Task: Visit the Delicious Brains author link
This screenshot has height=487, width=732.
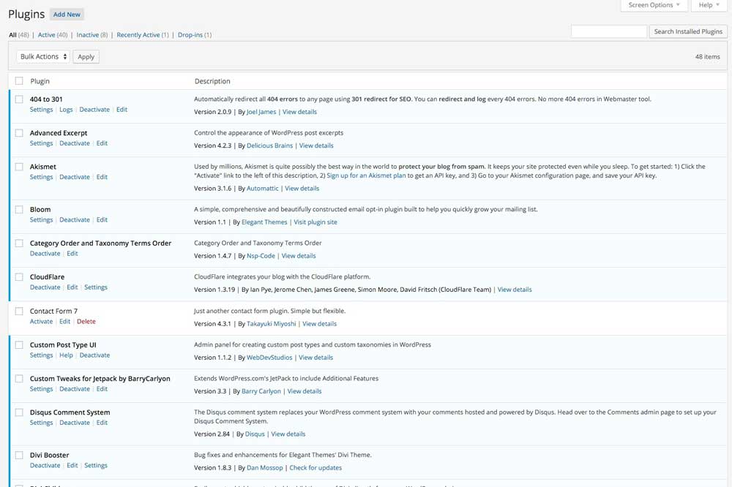Action: 269,146
